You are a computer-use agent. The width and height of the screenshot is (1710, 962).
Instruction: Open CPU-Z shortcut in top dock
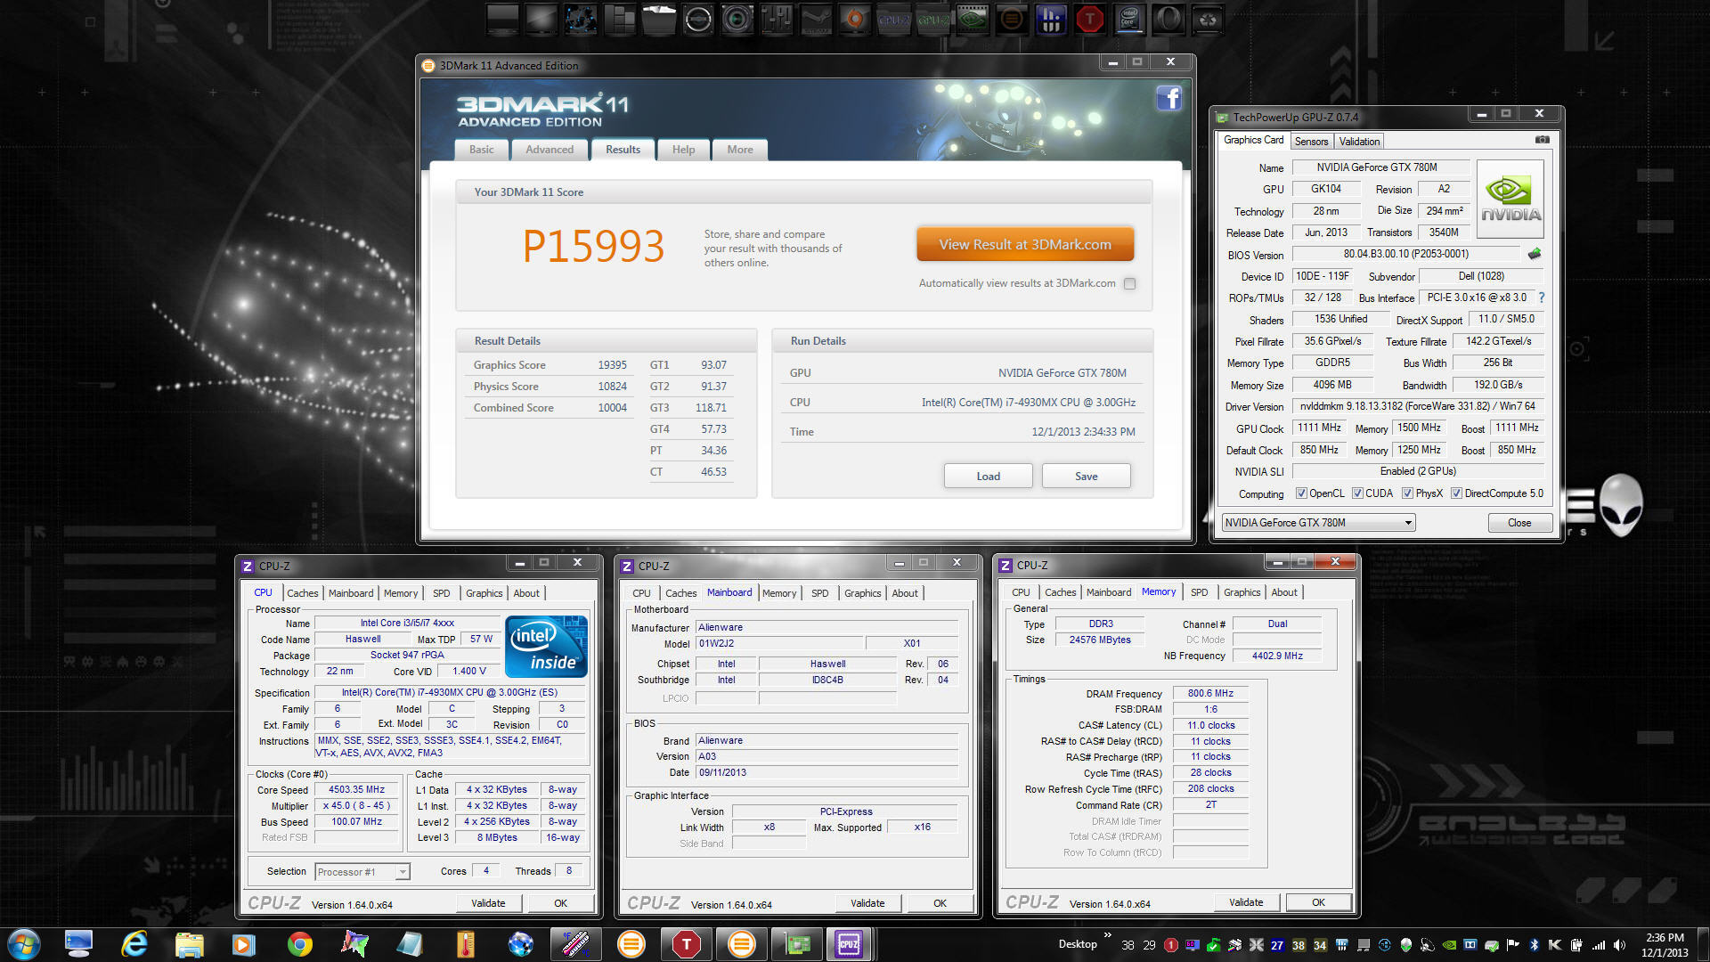click(x=893, y=19)
